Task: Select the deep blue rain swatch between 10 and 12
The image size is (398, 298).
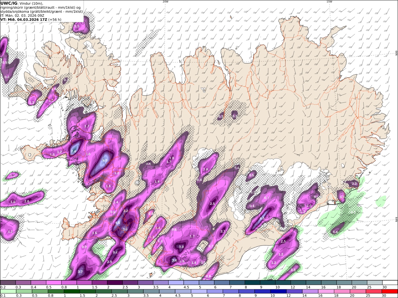Action: click(x=279, y=291)
